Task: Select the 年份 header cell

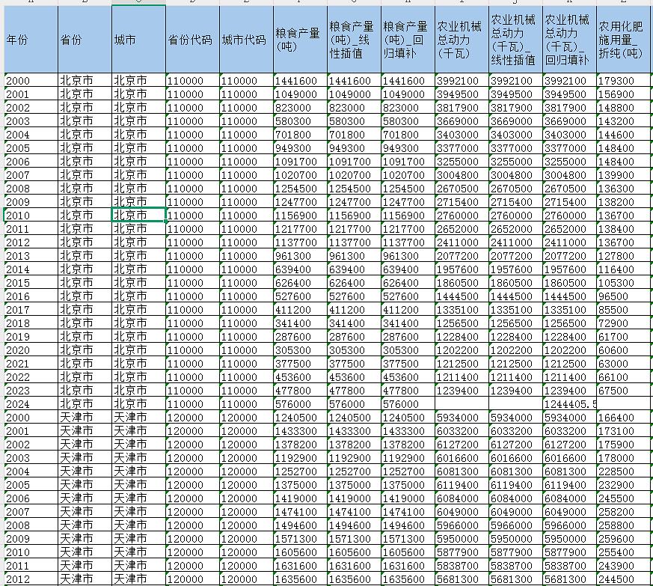Action: (31, 40)
